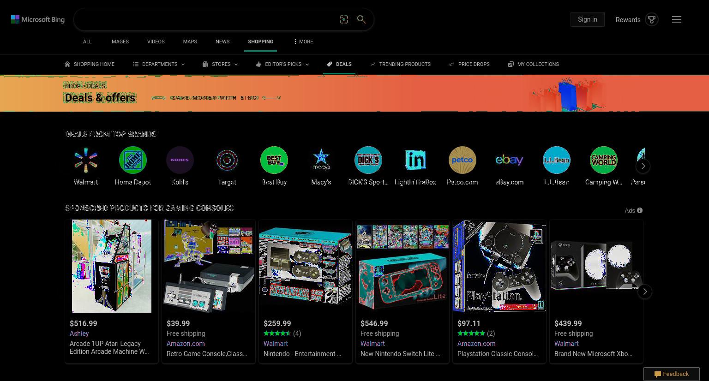Open Camping World brand logo

[604, 160]
